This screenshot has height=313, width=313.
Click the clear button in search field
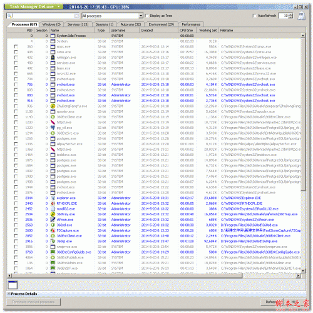coord(77,16)
